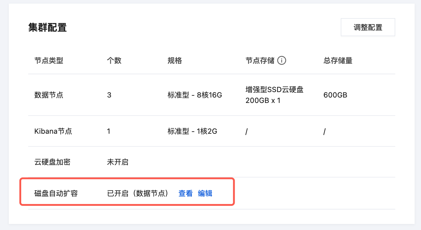The width and height of the screenshot is (421, 230).
Task: Open the 查看 link for disk auto-expansion
Action: coord(185,193)
